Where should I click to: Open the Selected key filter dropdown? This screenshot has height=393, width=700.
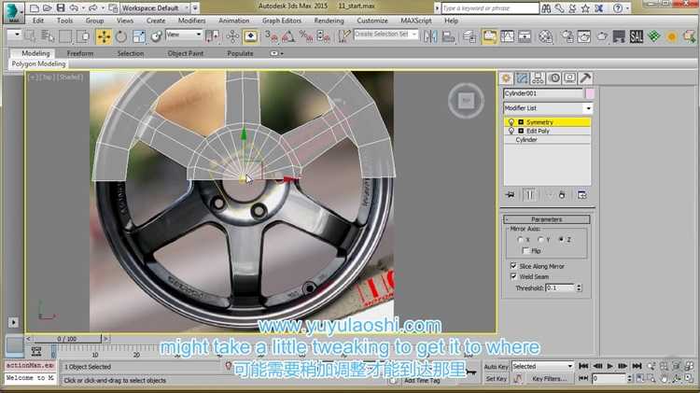[542, 366]
